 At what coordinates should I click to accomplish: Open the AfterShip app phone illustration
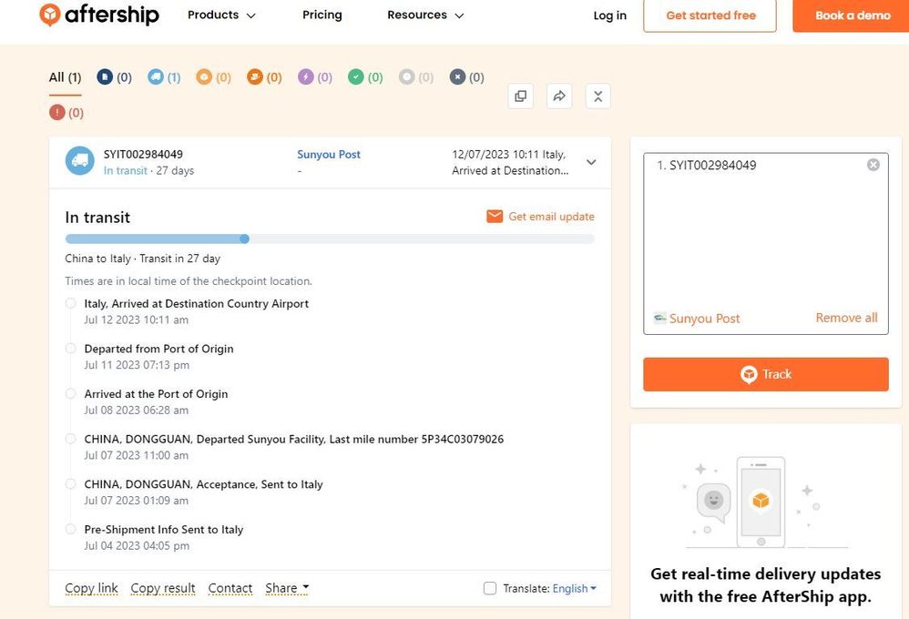click(x=761, y=502)
